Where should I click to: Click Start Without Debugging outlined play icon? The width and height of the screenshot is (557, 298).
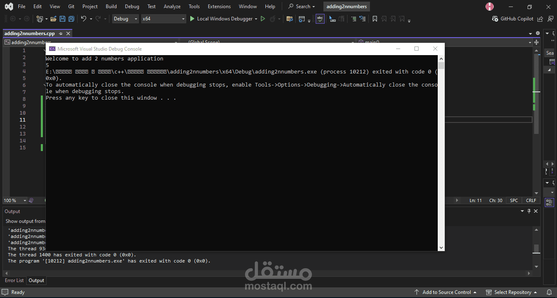point(263,19)
